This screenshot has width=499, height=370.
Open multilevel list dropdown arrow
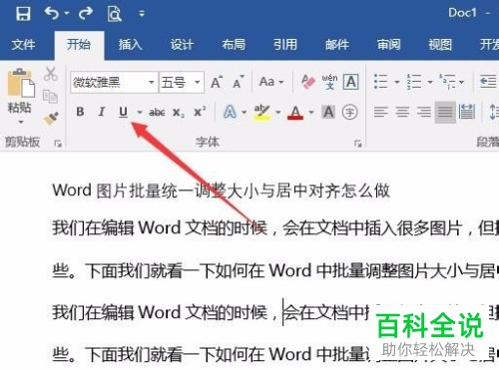tap(461, 82)
